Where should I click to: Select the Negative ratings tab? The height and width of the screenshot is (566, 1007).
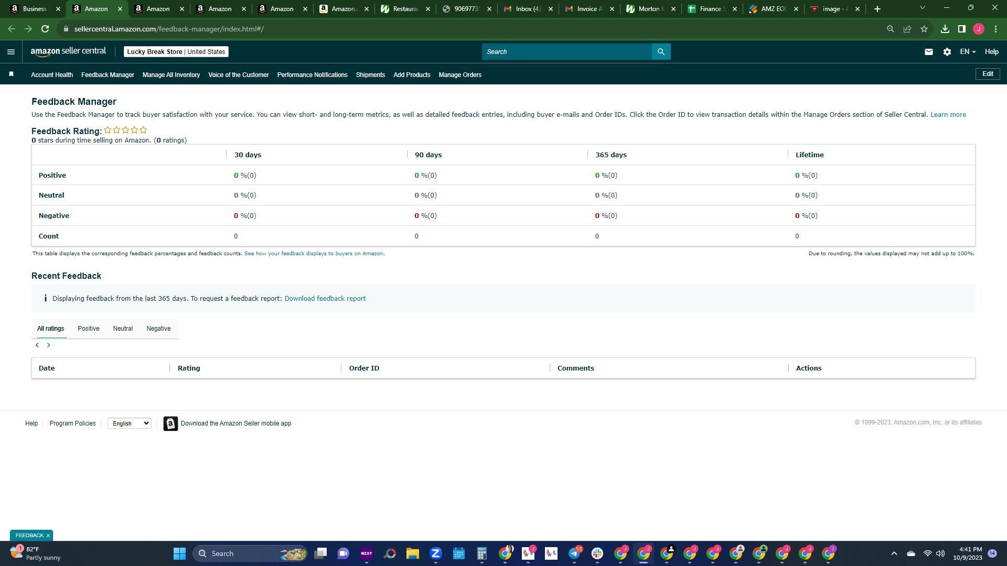[x=158, y=329]
